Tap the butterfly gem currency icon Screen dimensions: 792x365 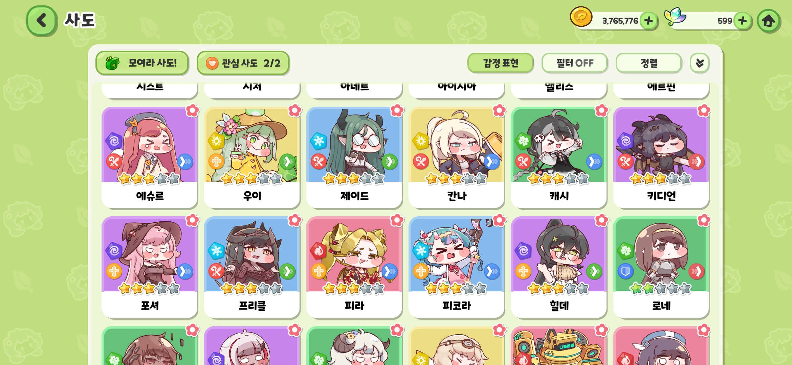pos(675,16)
